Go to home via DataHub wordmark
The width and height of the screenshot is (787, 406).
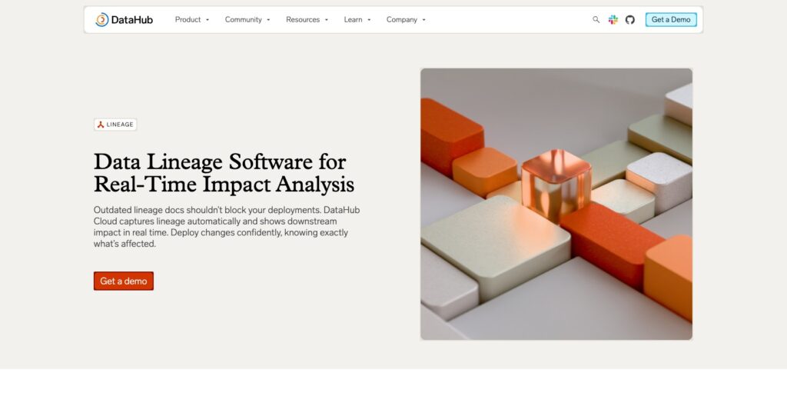click(132, 20)
